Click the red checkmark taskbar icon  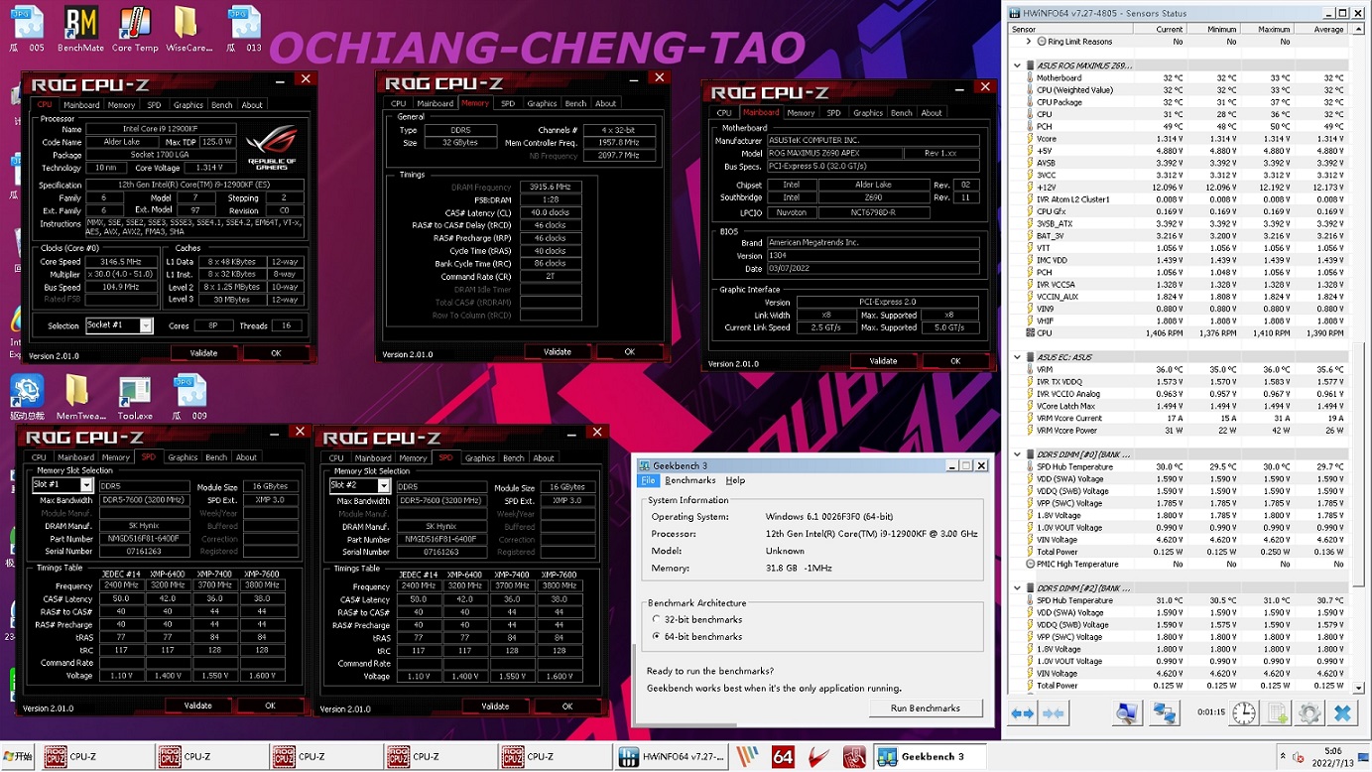(818, 757)
